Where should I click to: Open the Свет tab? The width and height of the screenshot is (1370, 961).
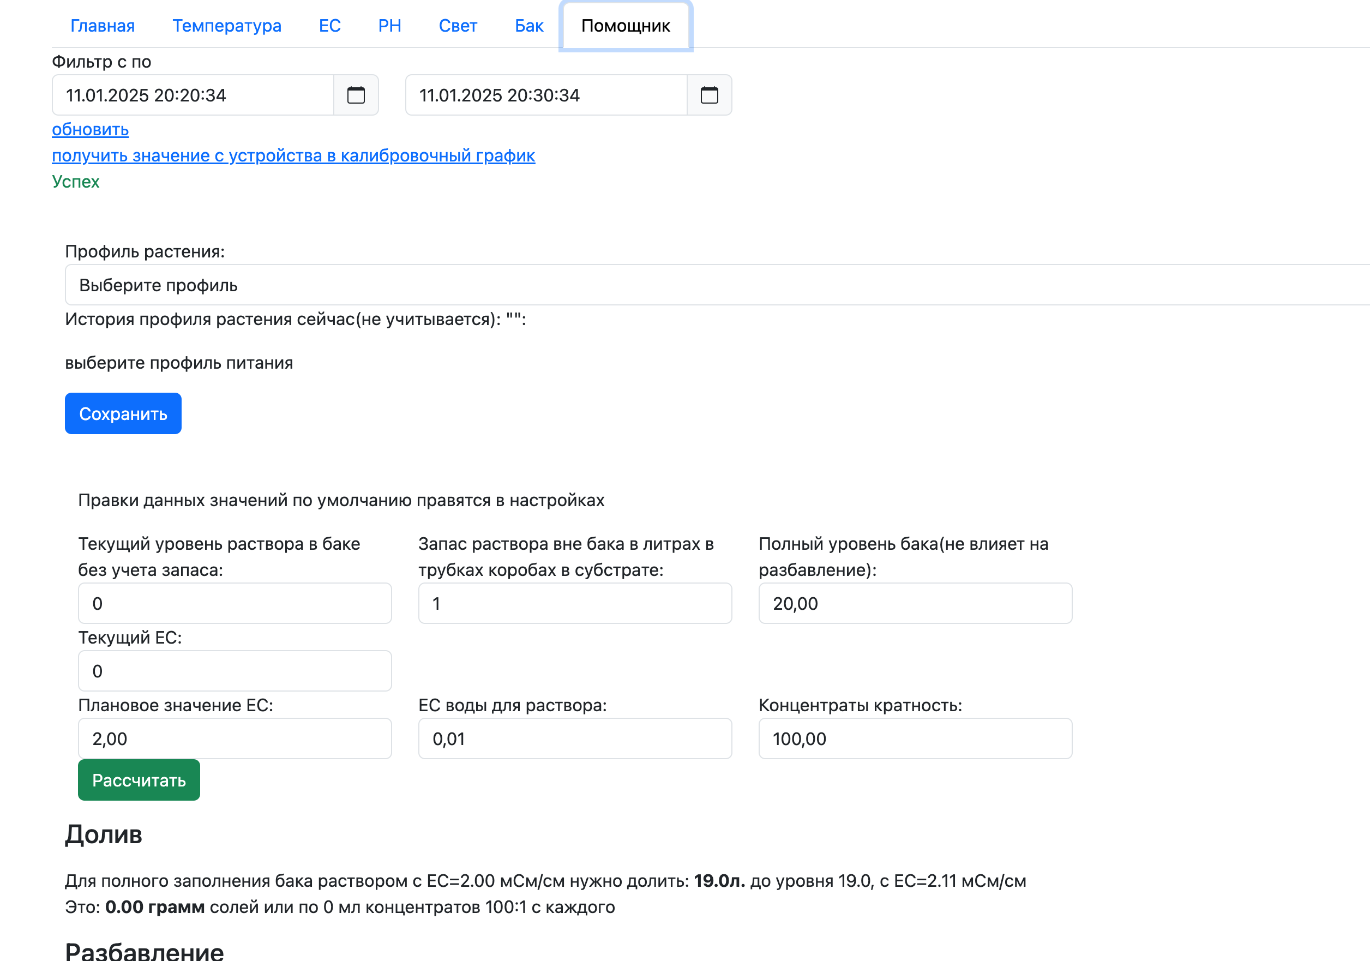pyautogui.click(x=458, y=26)
